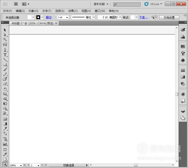Open the Artboards panel icon
The width and height of the screenshot is (188, 168).
click(183, 118)
